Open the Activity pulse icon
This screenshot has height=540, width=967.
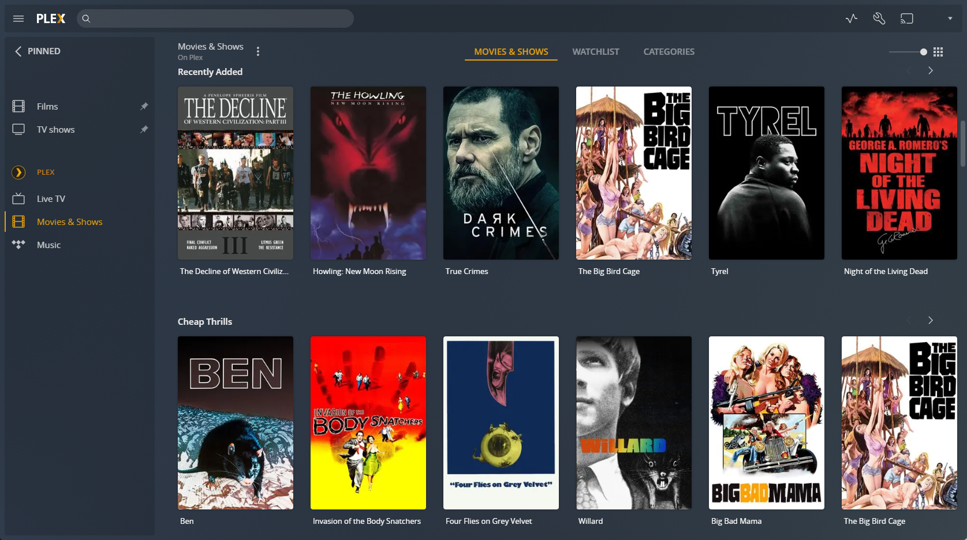[852, 18]
